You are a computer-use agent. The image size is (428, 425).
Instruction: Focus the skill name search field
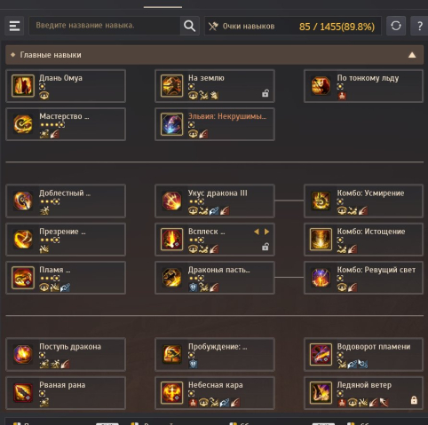pos(104,26)
